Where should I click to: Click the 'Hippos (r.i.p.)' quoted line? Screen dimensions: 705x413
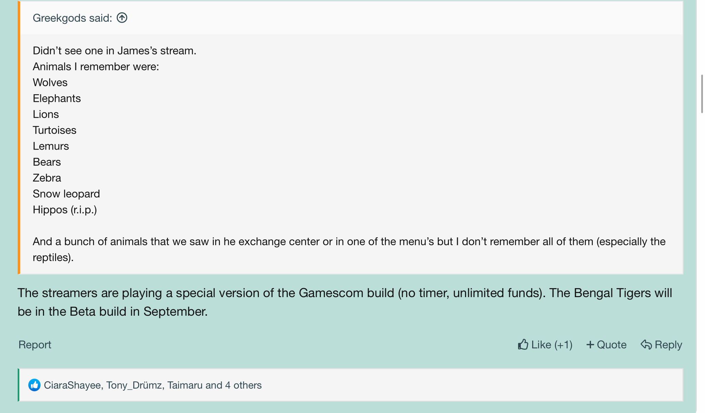[65, 209]
